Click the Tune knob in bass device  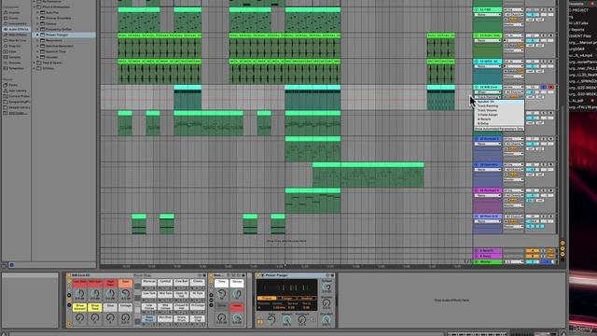click(222, 294)
